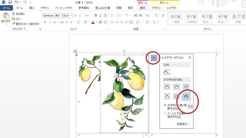Apply character shading (gray A) icon
Screen dimensions: 246x138
100,22
